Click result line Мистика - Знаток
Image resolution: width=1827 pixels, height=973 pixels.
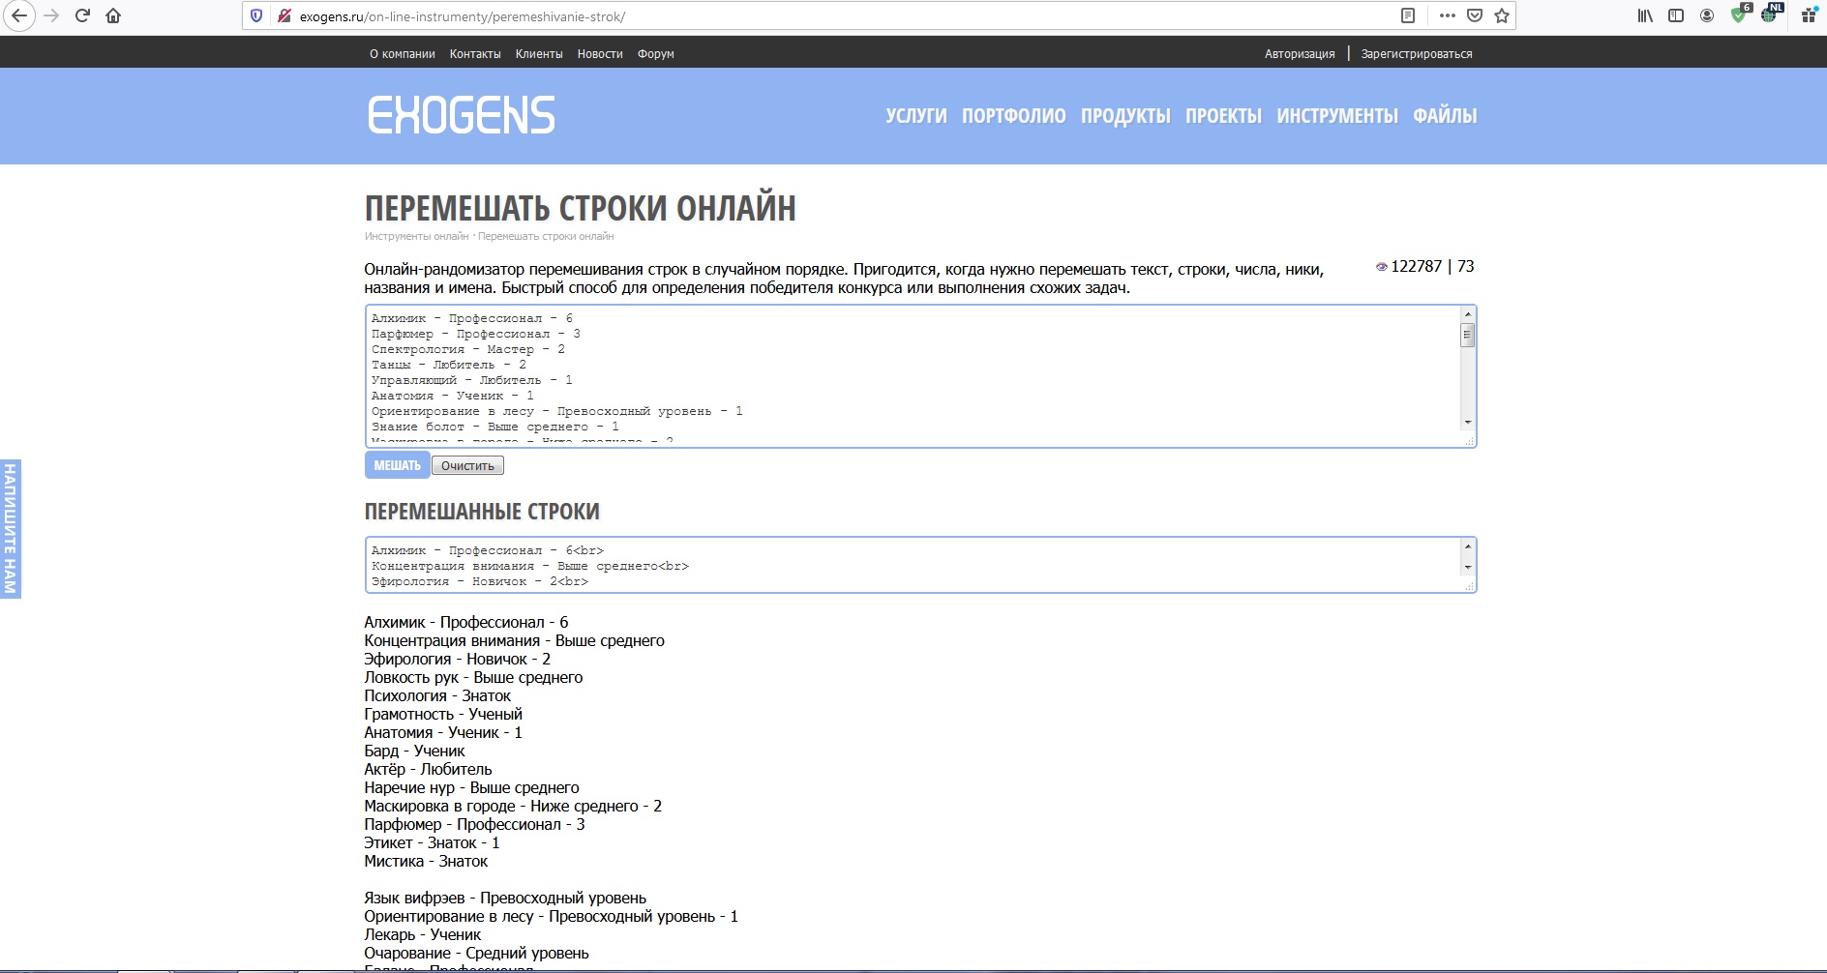coord(426,861)
